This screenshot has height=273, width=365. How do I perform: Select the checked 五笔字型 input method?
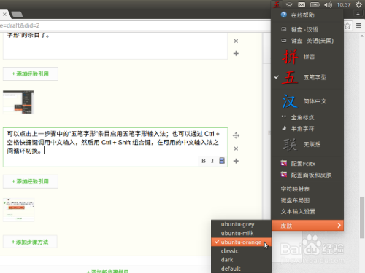[307, 78]
